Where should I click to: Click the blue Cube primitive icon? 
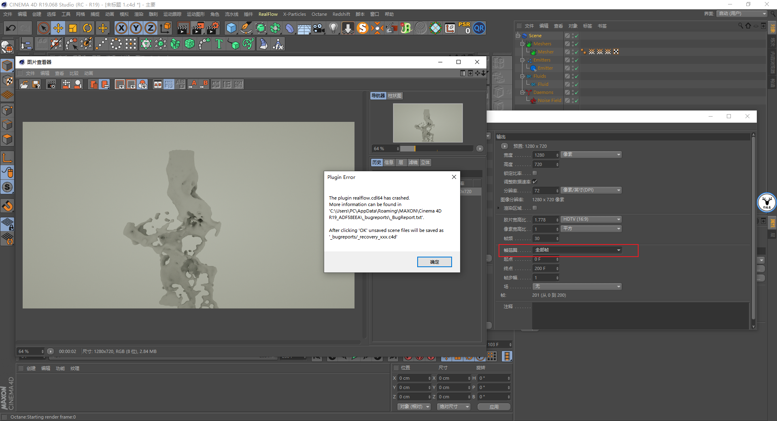click(231, 28)
